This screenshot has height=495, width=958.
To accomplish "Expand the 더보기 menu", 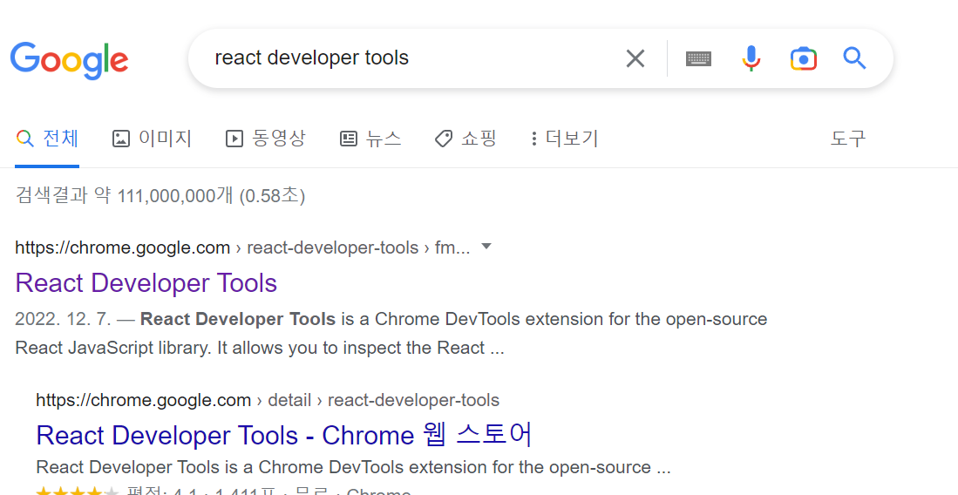I will pos(565,139).
